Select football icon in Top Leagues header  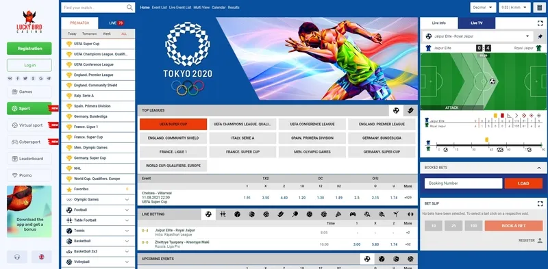tap(396, 110)
